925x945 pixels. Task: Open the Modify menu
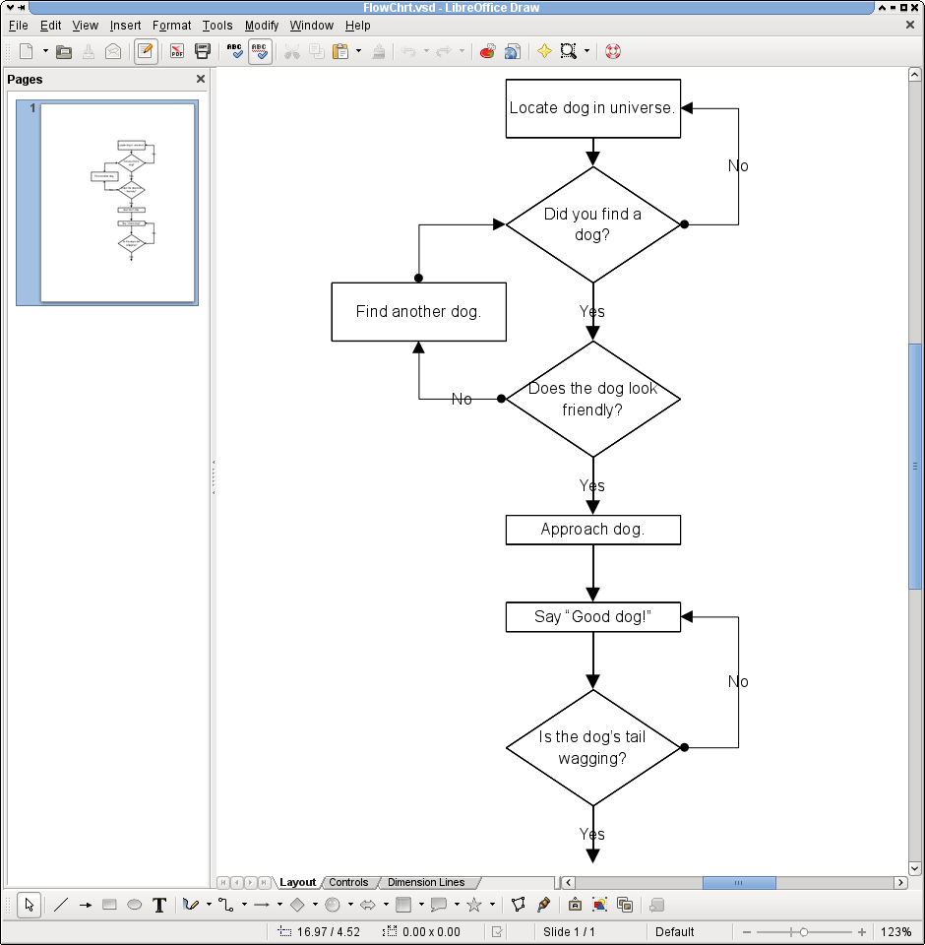tap(262, 26)
